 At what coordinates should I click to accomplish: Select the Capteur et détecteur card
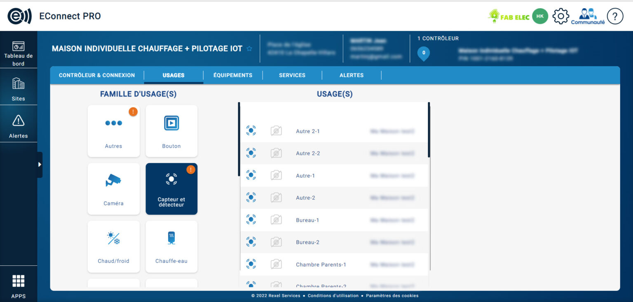tap(171, 189)
